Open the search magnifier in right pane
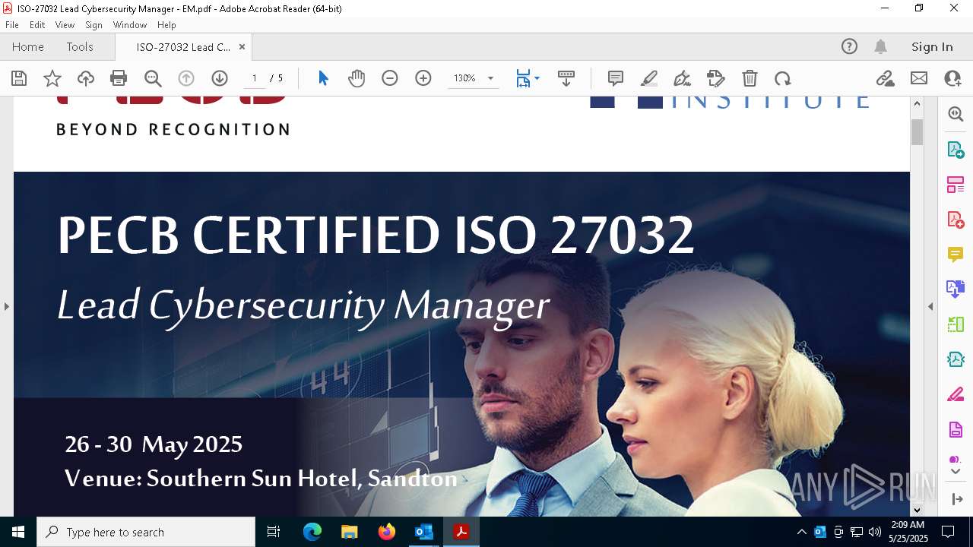This screenshot has height=547, width=973. [x=956, y=114]
